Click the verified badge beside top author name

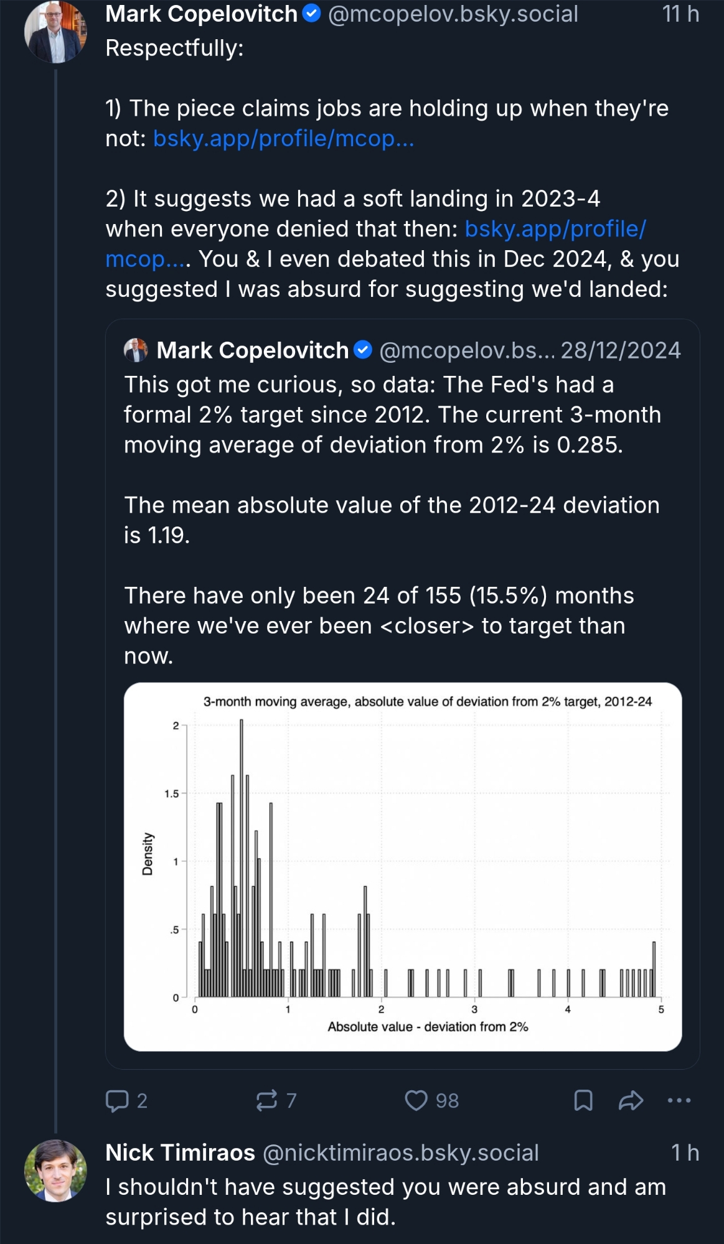click(x=311, y=14)
